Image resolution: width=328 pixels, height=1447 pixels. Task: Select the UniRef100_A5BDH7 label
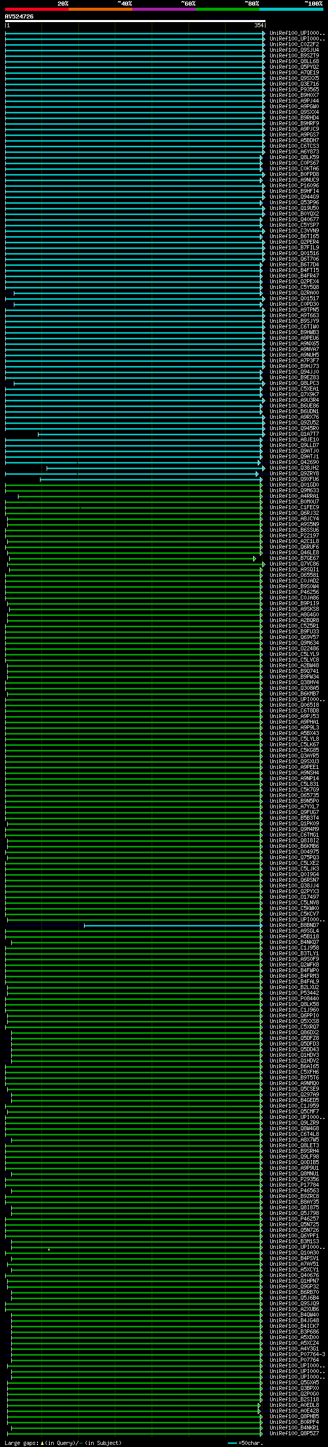pos(294,141)
